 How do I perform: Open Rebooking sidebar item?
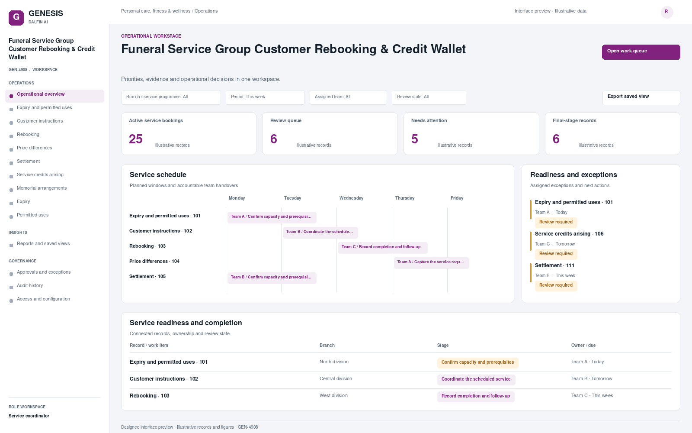[54, 135]
